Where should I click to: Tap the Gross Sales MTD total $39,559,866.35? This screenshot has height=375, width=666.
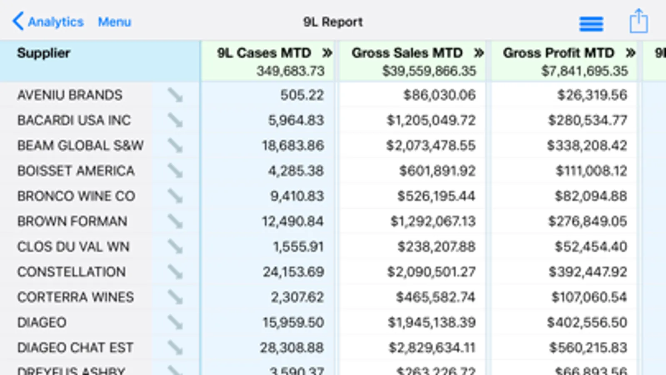429,71
